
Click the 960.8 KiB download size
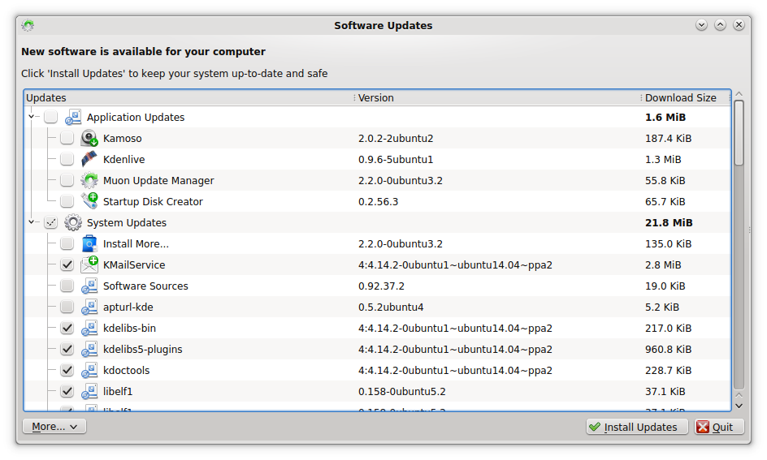pyautogui.click(x=668, y=349)
